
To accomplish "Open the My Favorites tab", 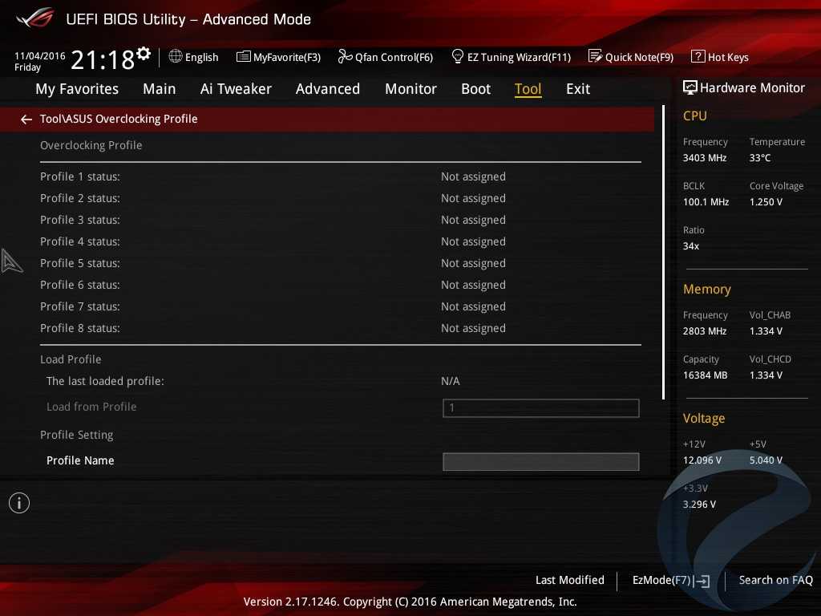I will click(77, 89).
